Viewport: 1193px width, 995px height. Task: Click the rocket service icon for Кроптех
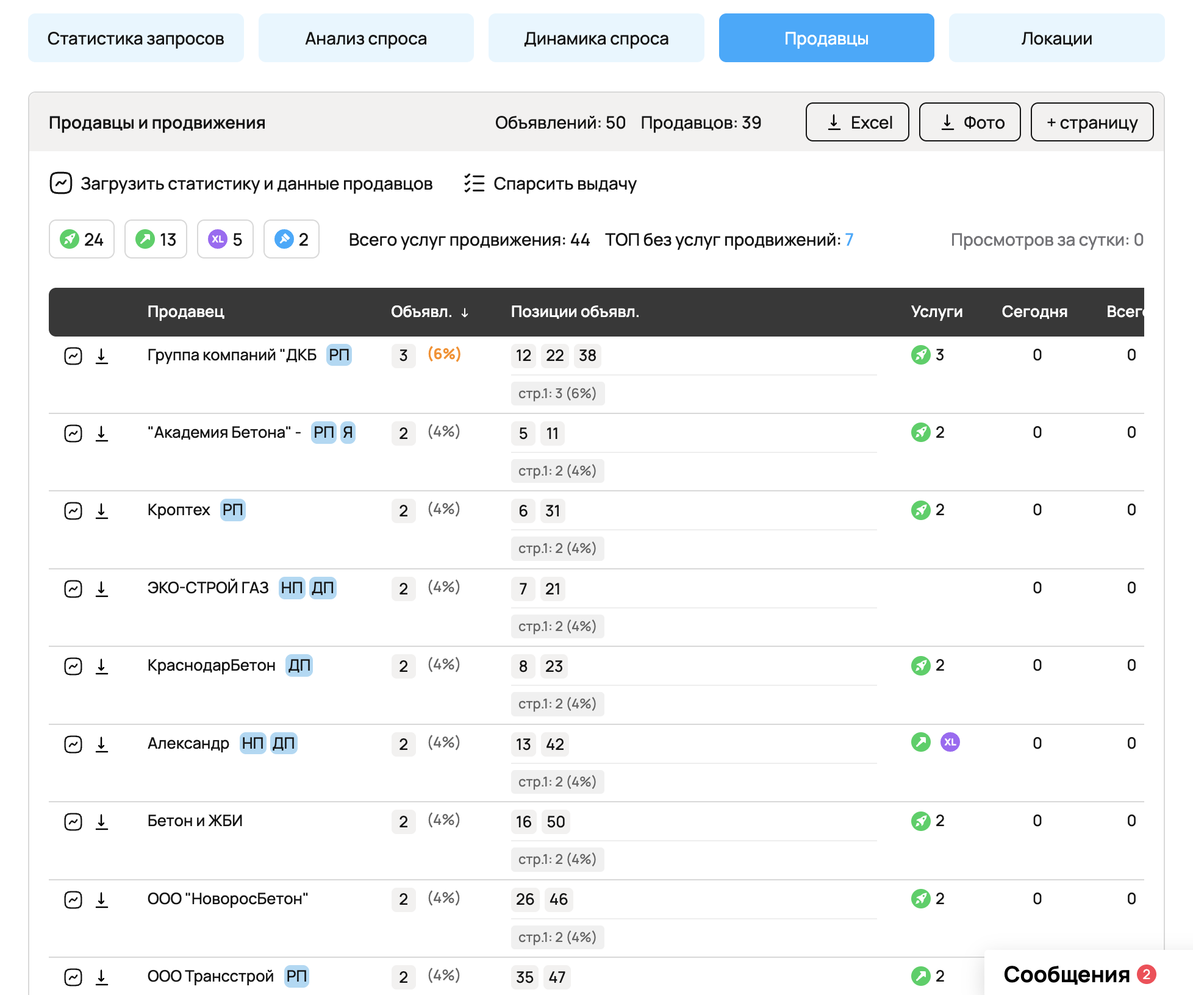920,510
